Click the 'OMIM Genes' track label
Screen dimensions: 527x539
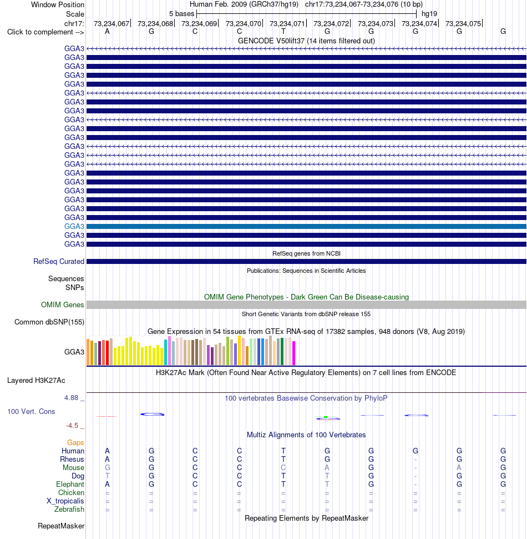coord(63,305)
